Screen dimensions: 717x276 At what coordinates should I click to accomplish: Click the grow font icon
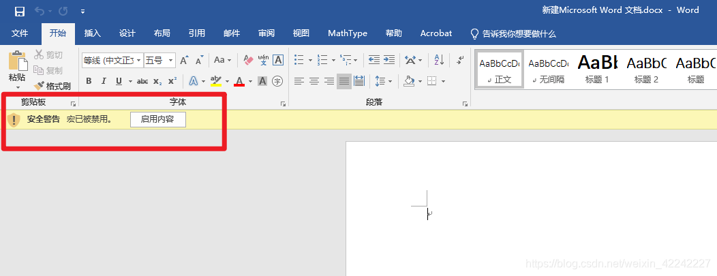click(184, 60)
